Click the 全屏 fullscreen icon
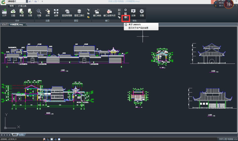The height and width of the screenshot is (141, 238). pos(56,13)
